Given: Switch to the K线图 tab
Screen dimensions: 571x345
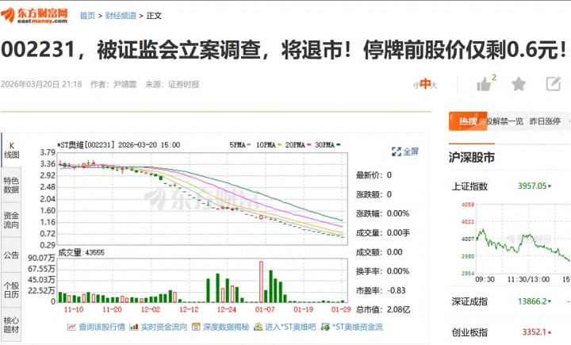Looking at the screenshot, I should [x=11, y=151].
